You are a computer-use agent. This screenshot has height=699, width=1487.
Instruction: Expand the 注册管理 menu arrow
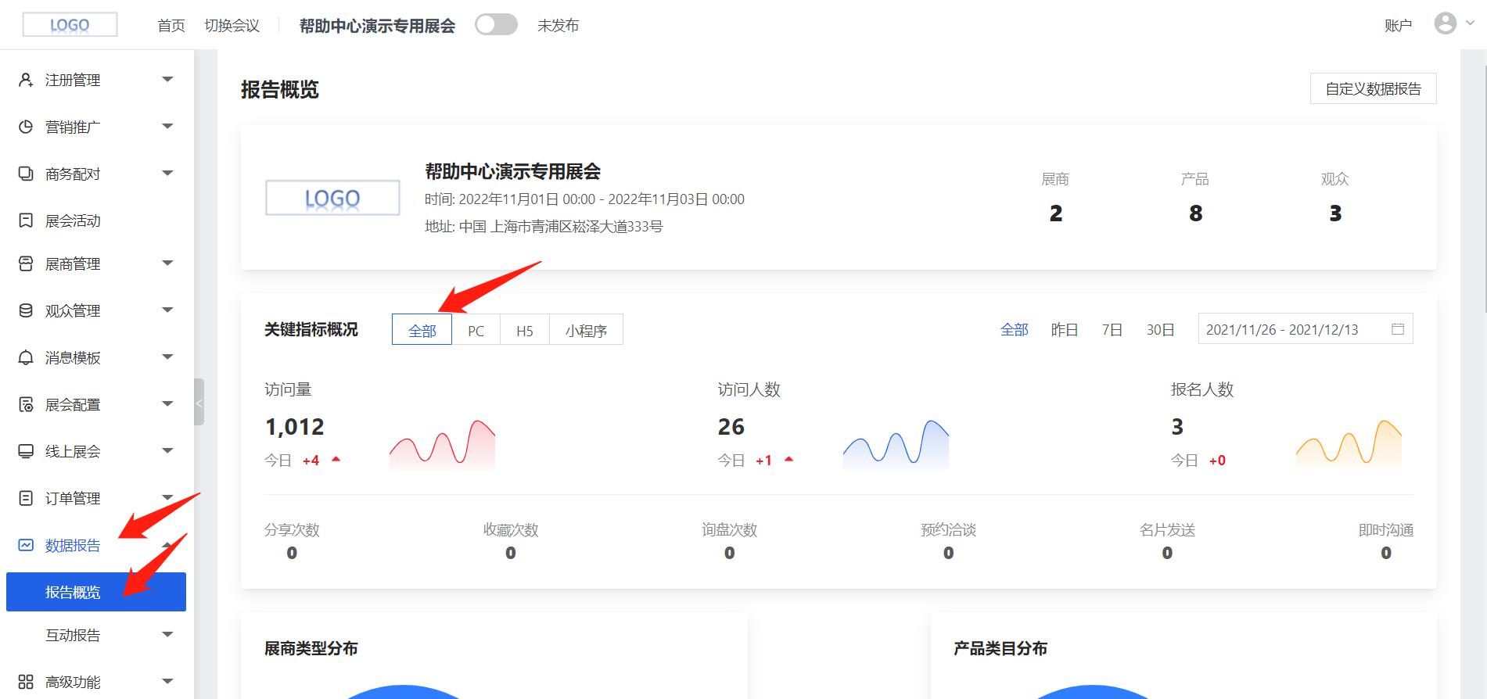167,80
